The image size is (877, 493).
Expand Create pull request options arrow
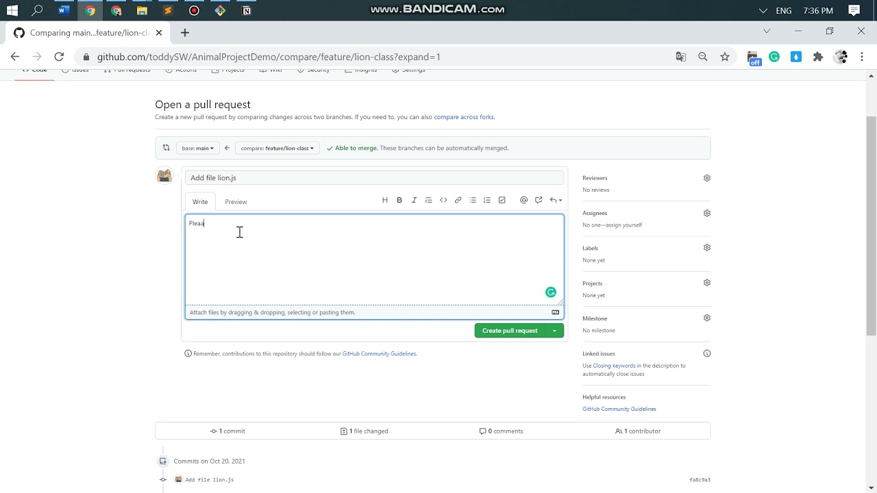pyautogui.click(x=554, y=331)
